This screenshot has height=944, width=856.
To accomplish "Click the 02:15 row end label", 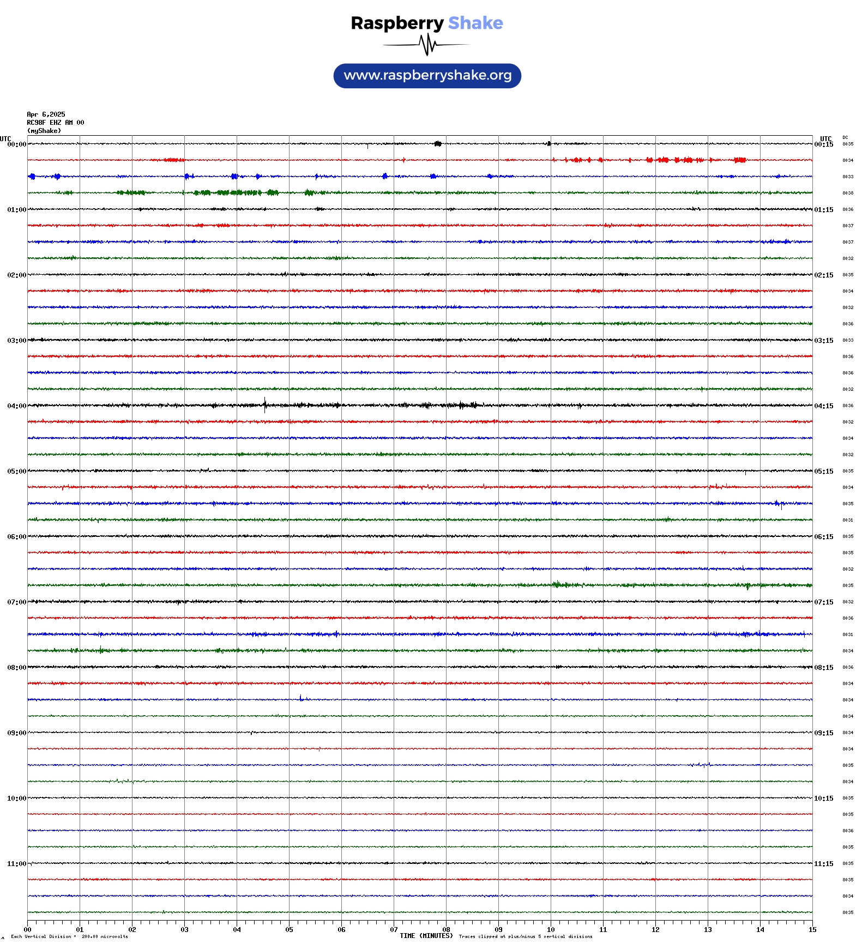I will coord(824,275).
